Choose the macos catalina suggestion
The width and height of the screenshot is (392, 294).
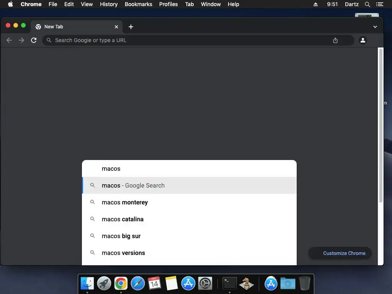pyautogui.click(x=189, y=219)
